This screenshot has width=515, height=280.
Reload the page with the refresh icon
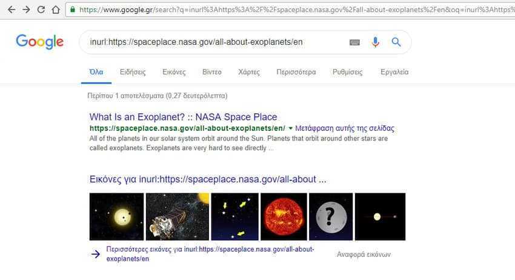tap(41, 10)
